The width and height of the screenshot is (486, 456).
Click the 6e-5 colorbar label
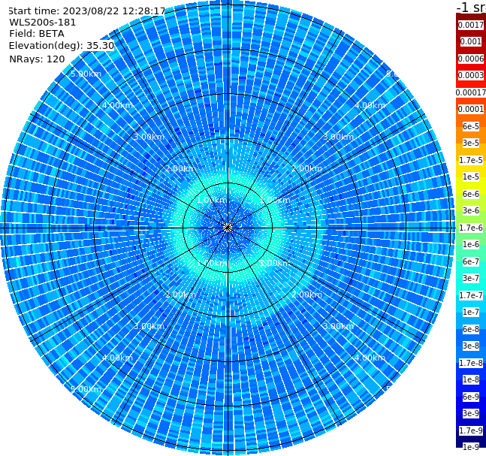[x=471, y=126]
